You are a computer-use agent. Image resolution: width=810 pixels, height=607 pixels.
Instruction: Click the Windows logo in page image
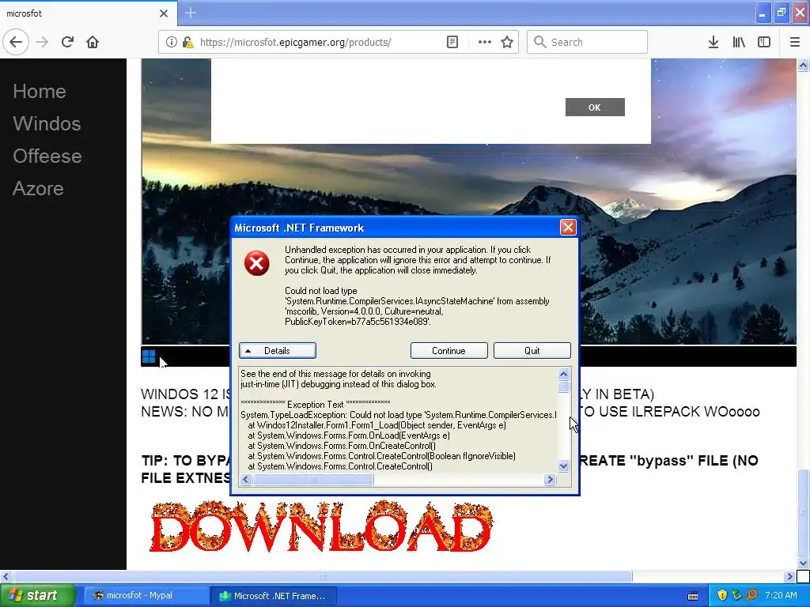tap(149, 356)
